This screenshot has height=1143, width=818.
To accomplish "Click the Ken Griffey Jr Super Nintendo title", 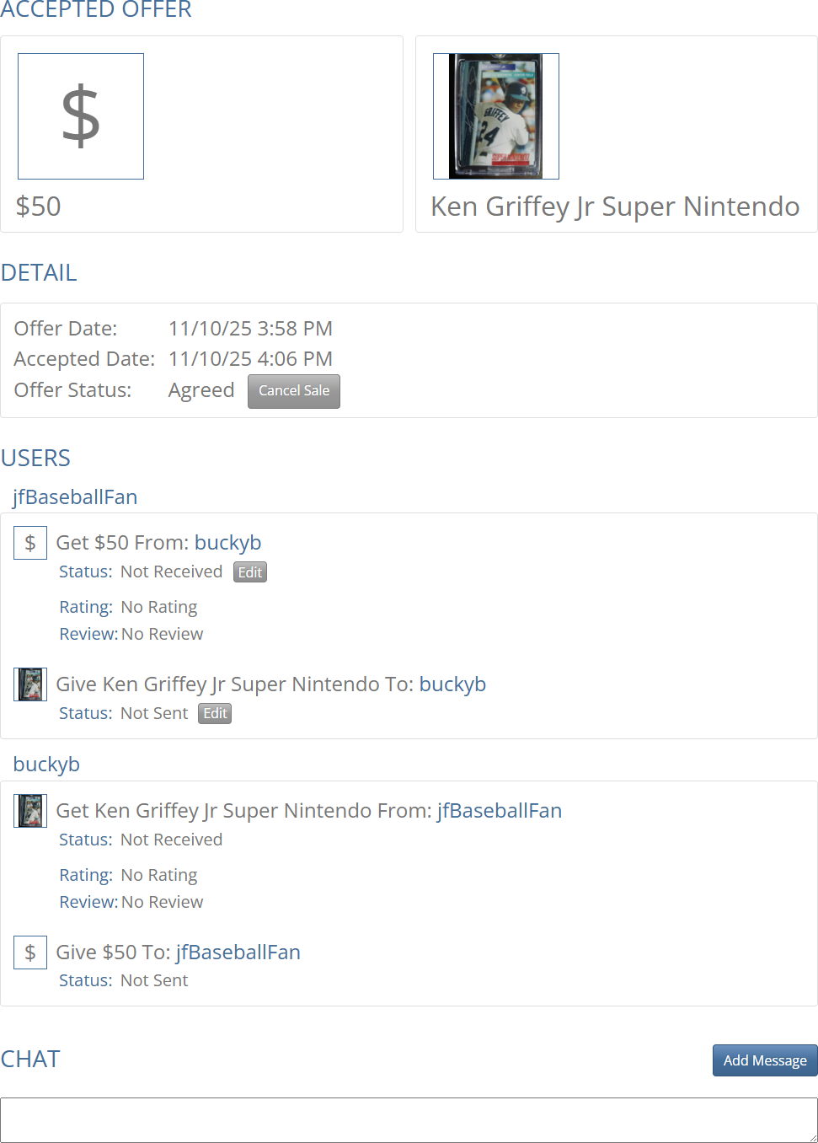I will (x=615, y=207).
